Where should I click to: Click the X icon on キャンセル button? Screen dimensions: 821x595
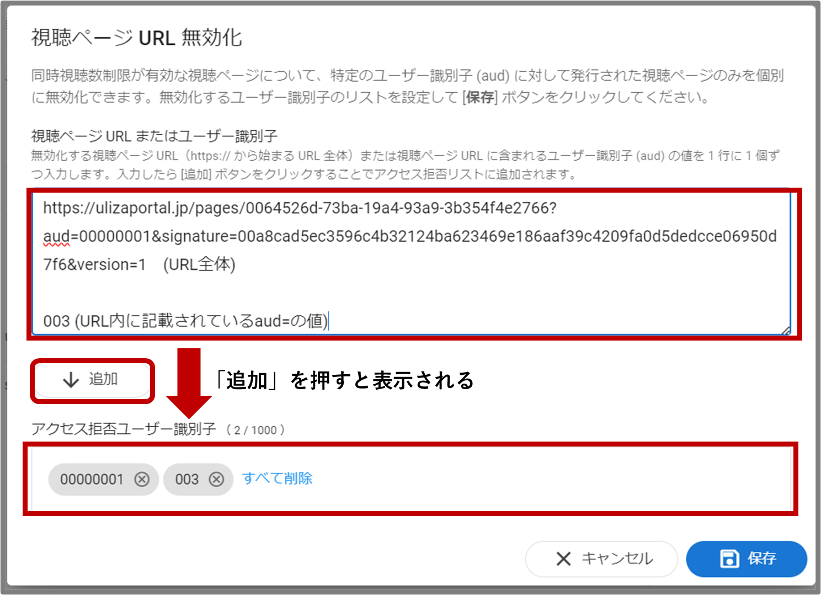(562, 559)
